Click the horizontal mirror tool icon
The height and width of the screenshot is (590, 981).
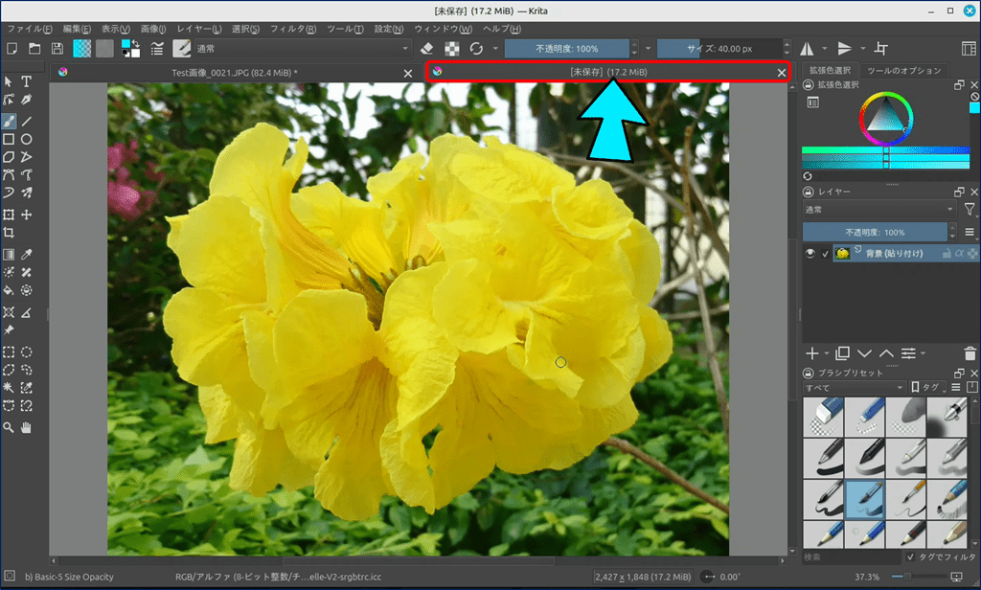coord(807,48)
